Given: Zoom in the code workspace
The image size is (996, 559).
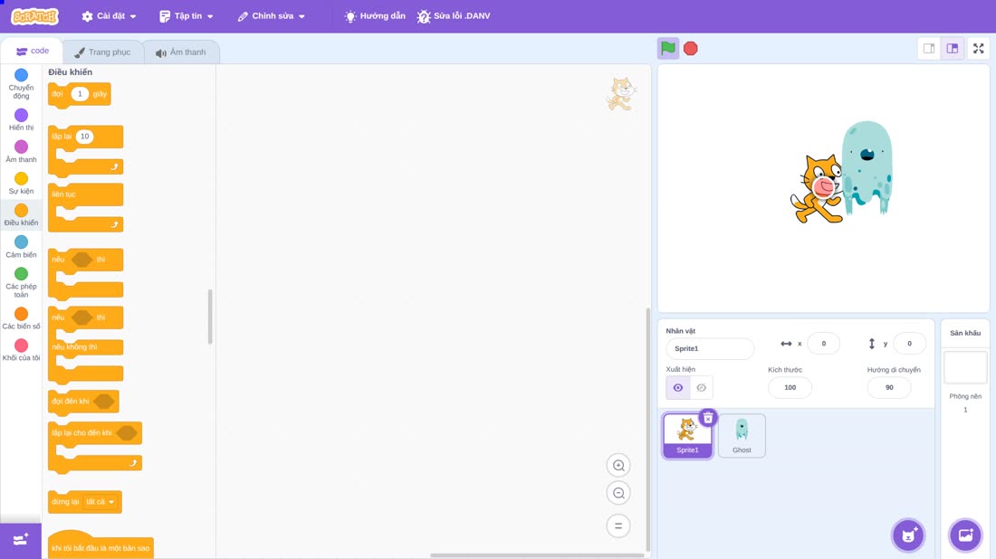Looking at the screenshot, I should pos(618,465).
